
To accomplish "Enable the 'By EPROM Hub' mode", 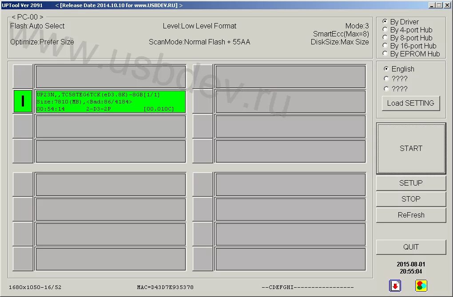I will tap(385, 54).
